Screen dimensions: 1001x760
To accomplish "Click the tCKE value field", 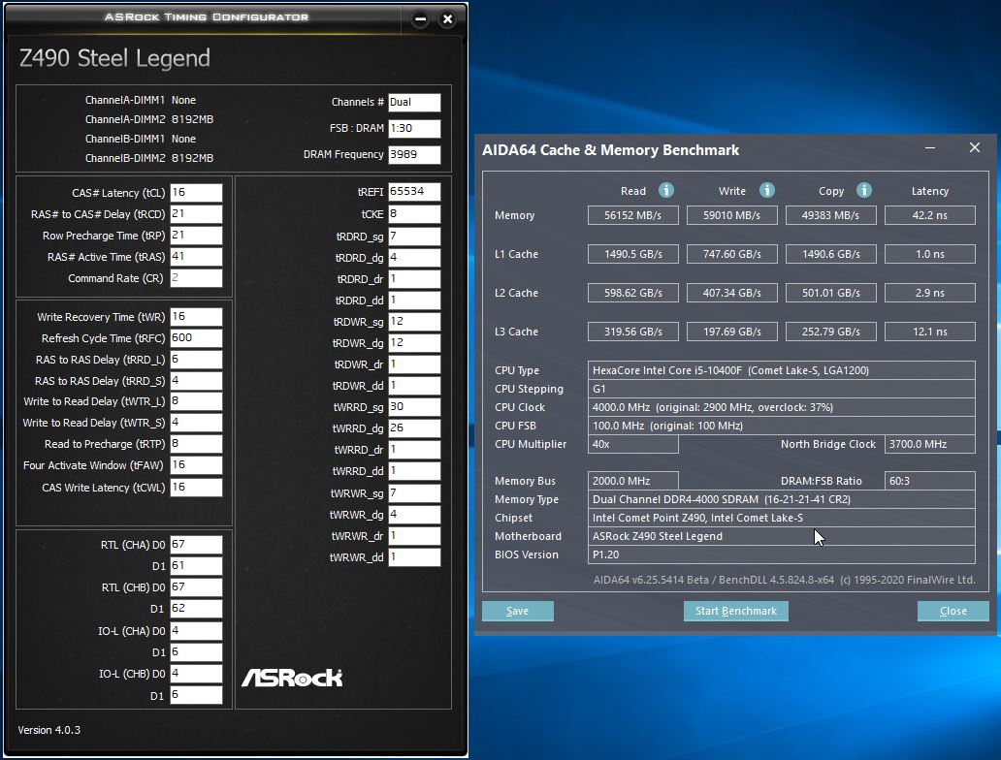I will click(x=414, y=214).
